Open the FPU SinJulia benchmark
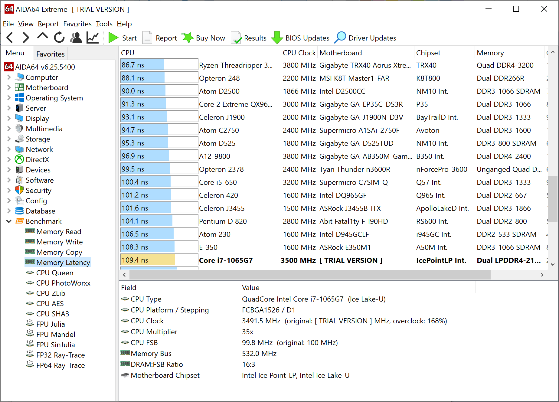Screen dimensions: 559x402 [50, 345]
